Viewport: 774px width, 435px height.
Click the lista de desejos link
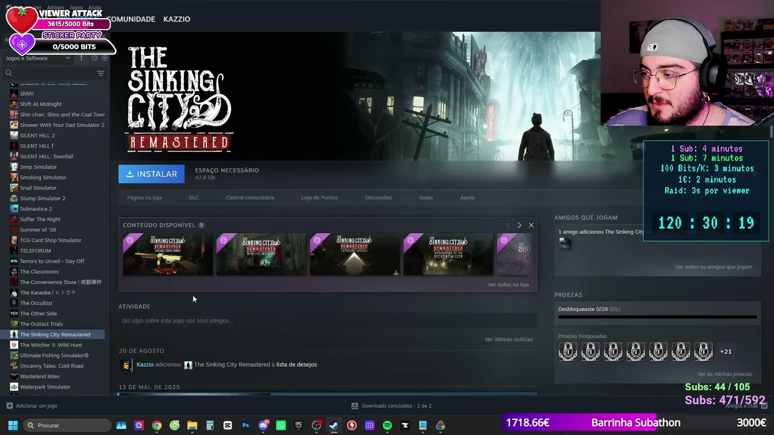pyautogui.click(x=296, y=365)
